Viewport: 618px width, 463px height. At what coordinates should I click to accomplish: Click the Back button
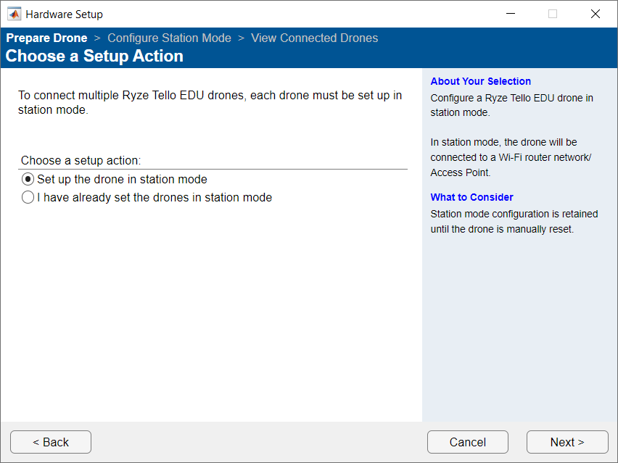click(x=50, y=442)
